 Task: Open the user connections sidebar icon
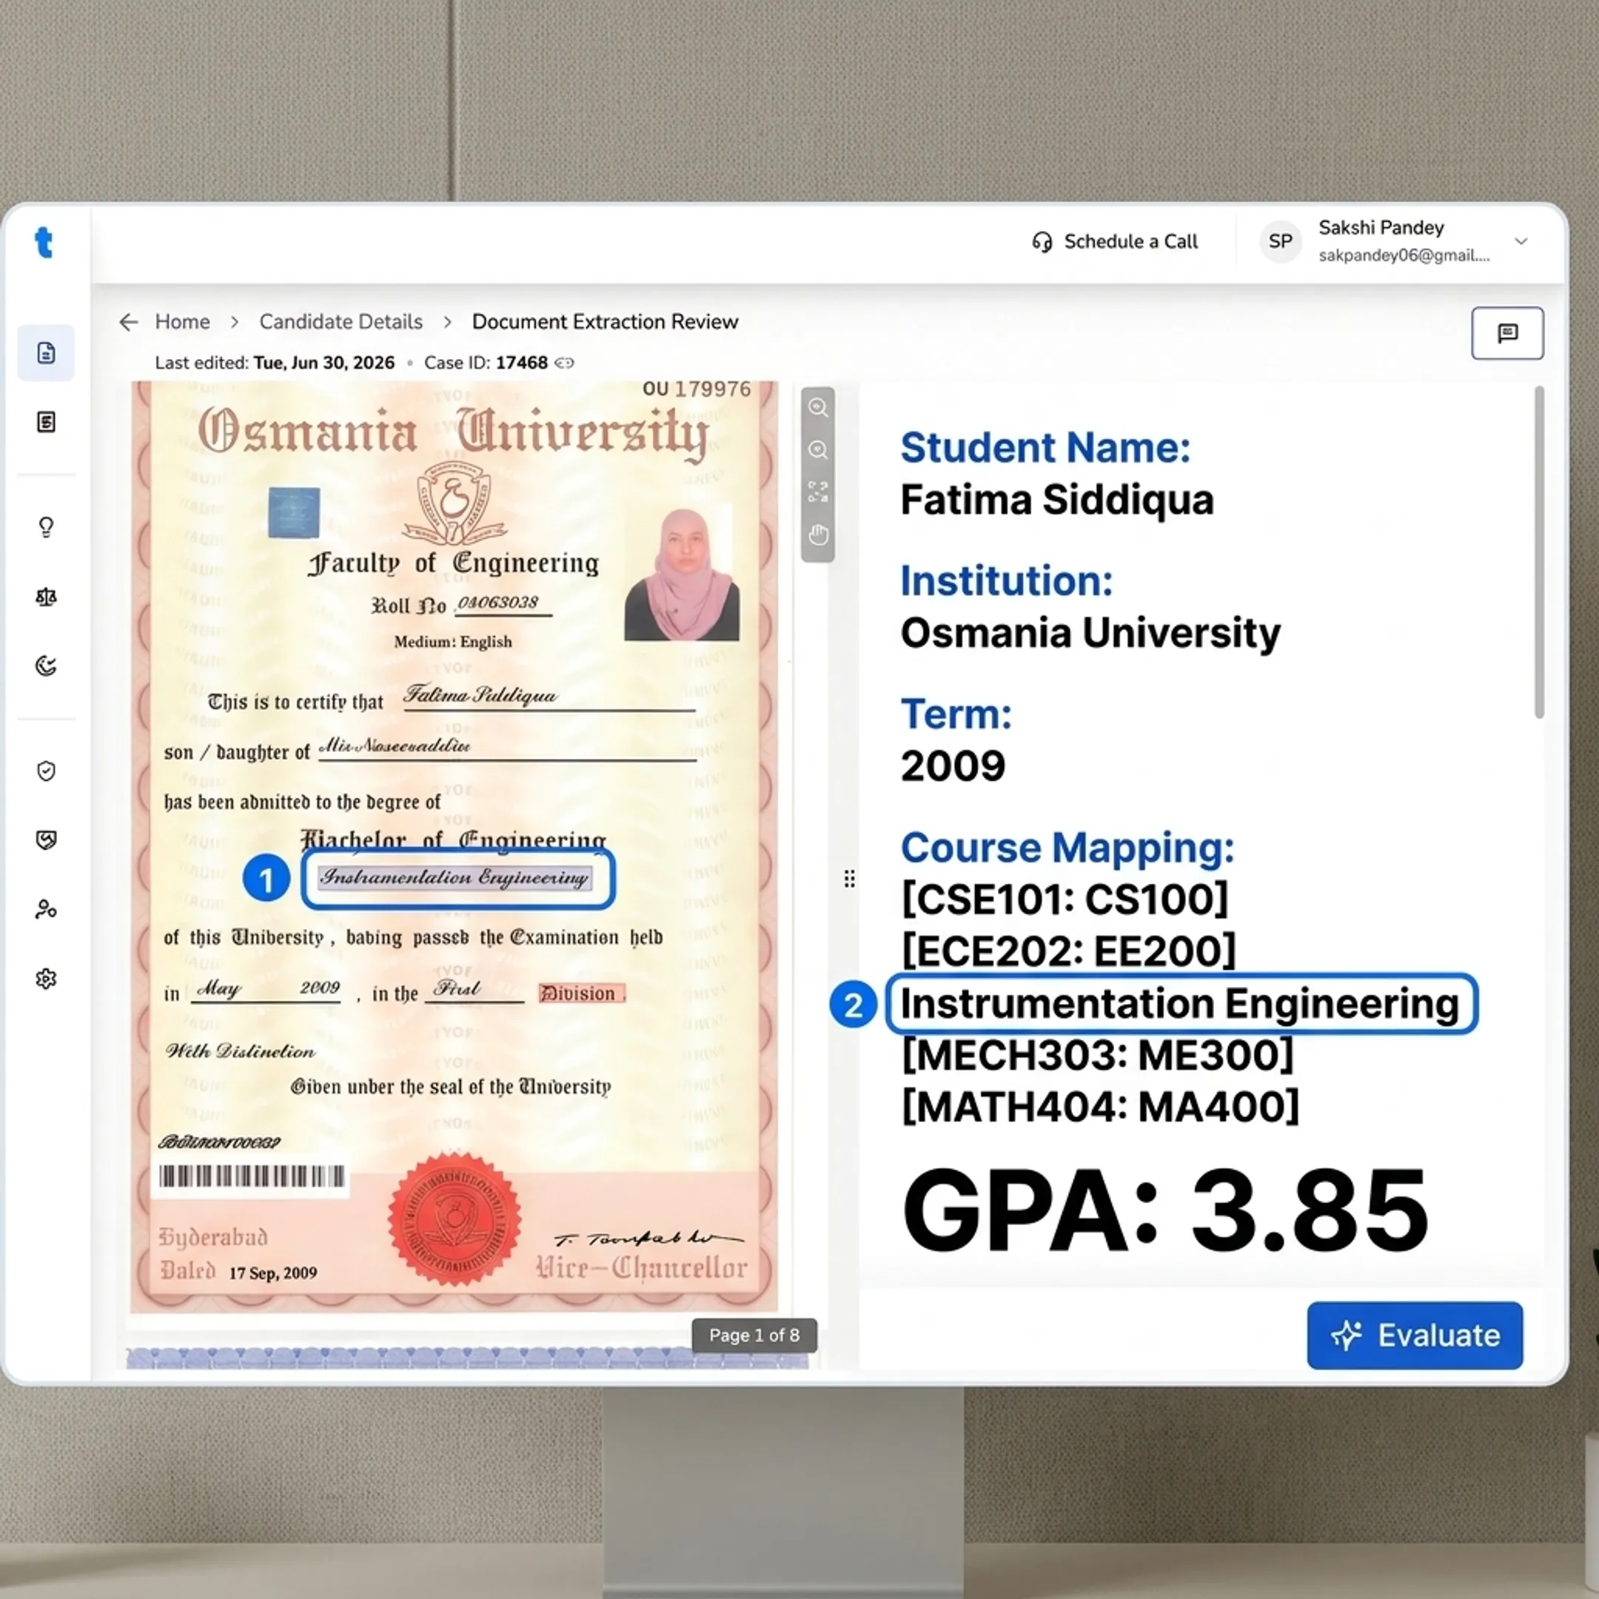[x=47, y=910]
